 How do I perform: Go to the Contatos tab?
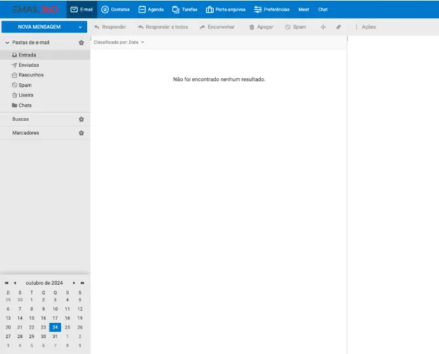coord(115,10)
